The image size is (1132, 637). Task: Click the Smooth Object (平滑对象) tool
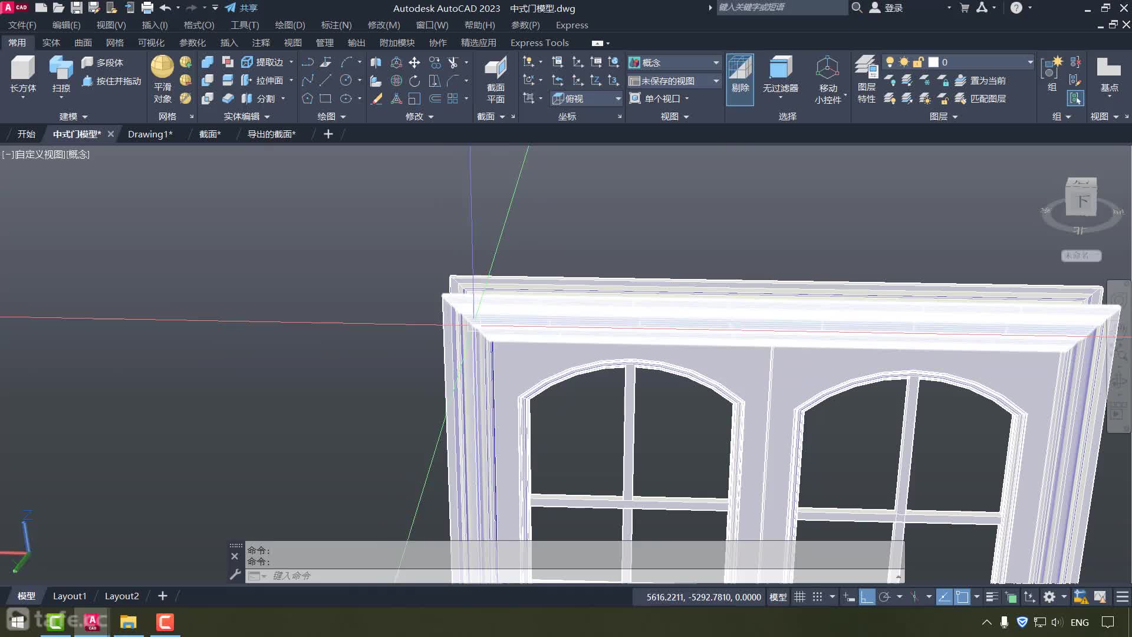click(162, 79)
